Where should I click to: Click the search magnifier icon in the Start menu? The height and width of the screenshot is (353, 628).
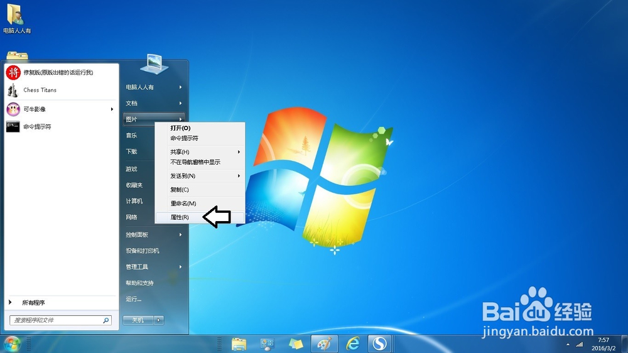(x=106, y=320)
